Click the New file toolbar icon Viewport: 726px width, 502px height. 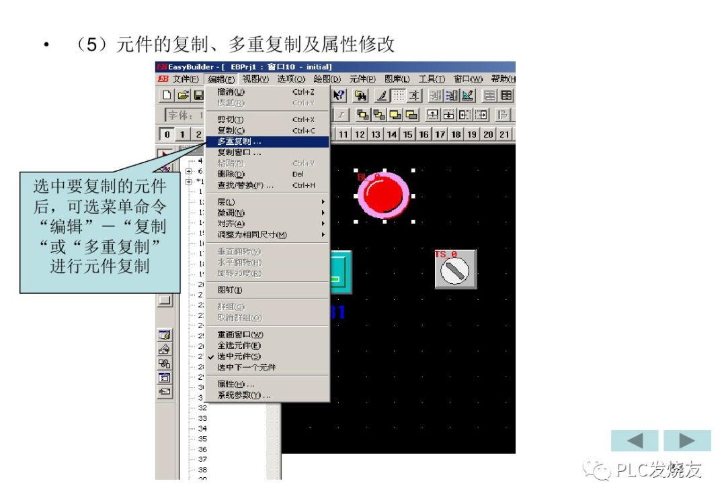click(167, 95)
